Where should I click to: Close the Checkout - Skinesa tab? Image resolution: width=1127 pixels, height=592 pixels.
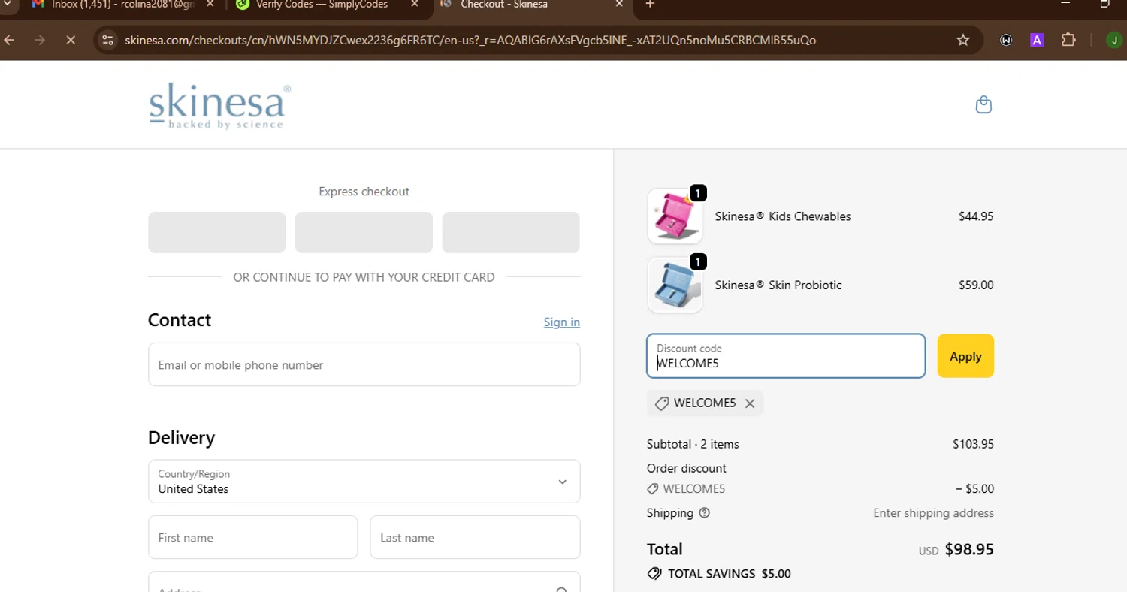pos(619,5)
